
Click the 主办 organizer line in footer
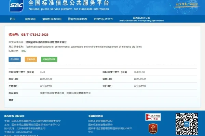click(x=32, y=125)
